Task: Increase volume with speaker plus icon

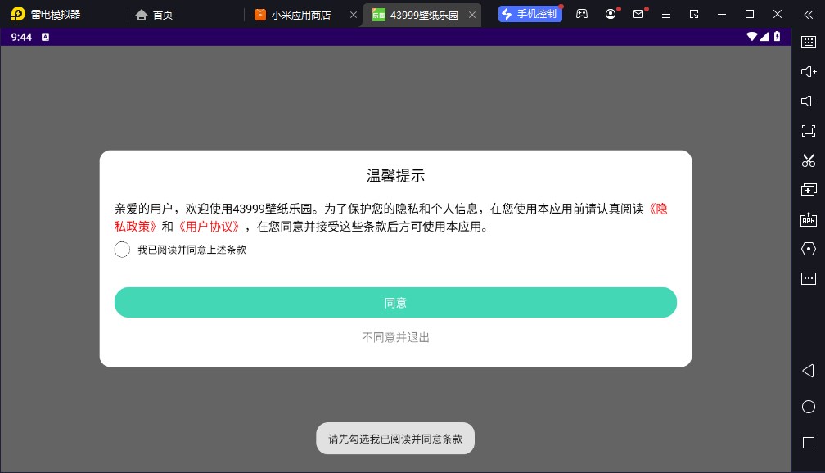Action: click(809, 71)
